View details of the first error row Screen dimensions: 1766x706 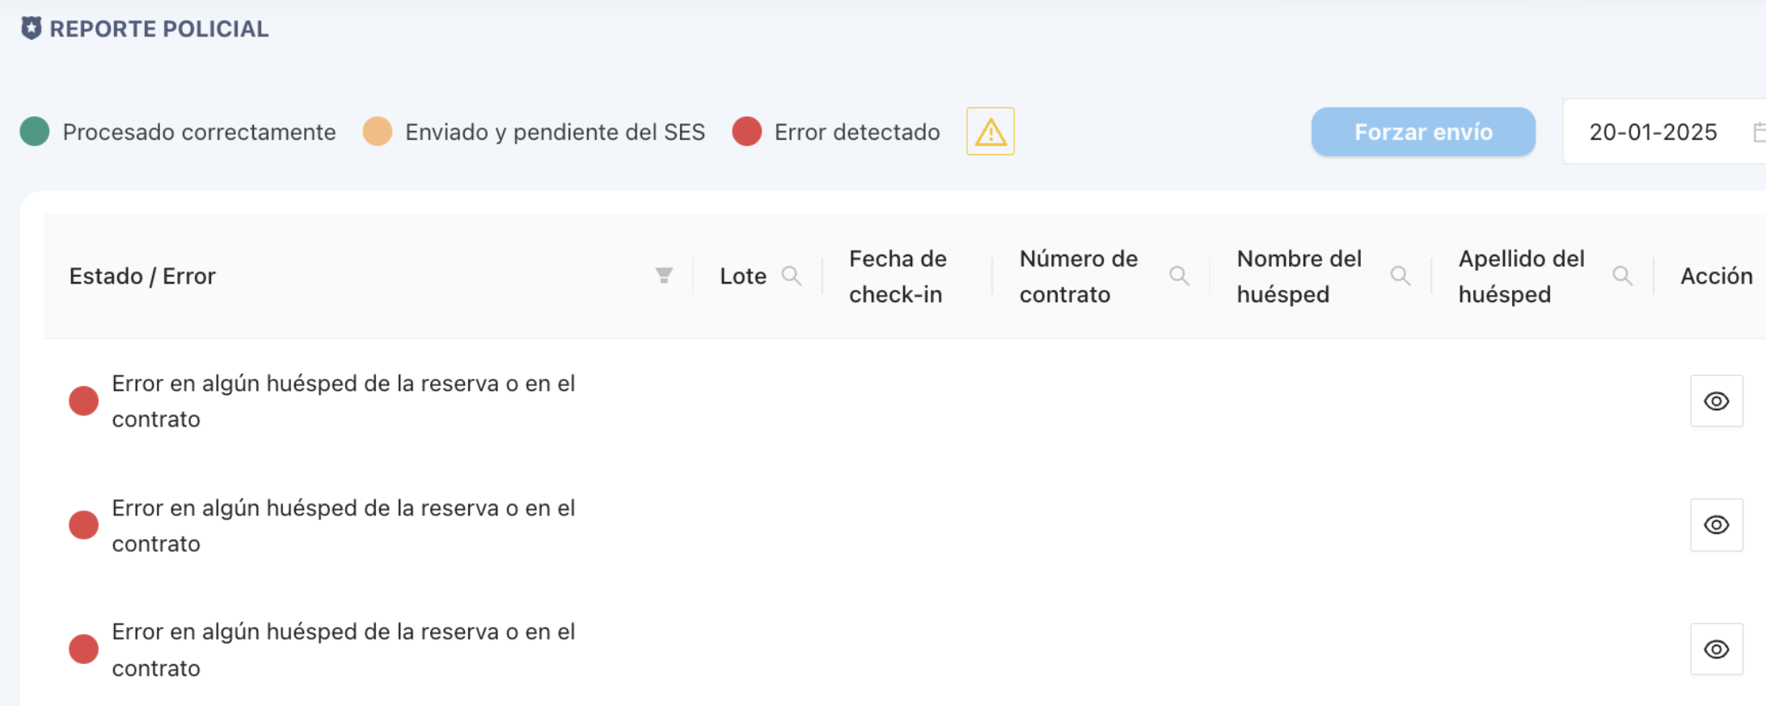(1717, 401)
